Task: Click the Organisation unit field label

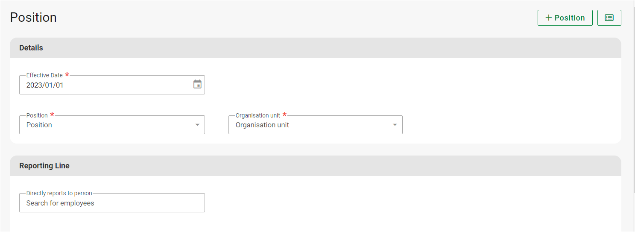Action: [x=258, y=115]
